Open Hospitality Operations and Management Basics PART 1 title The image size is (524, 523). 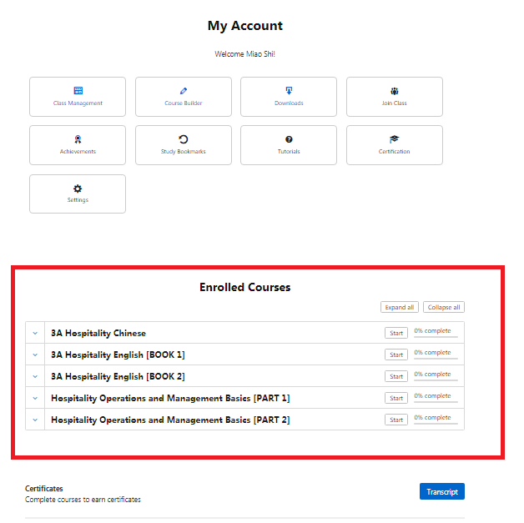point(170,398)
